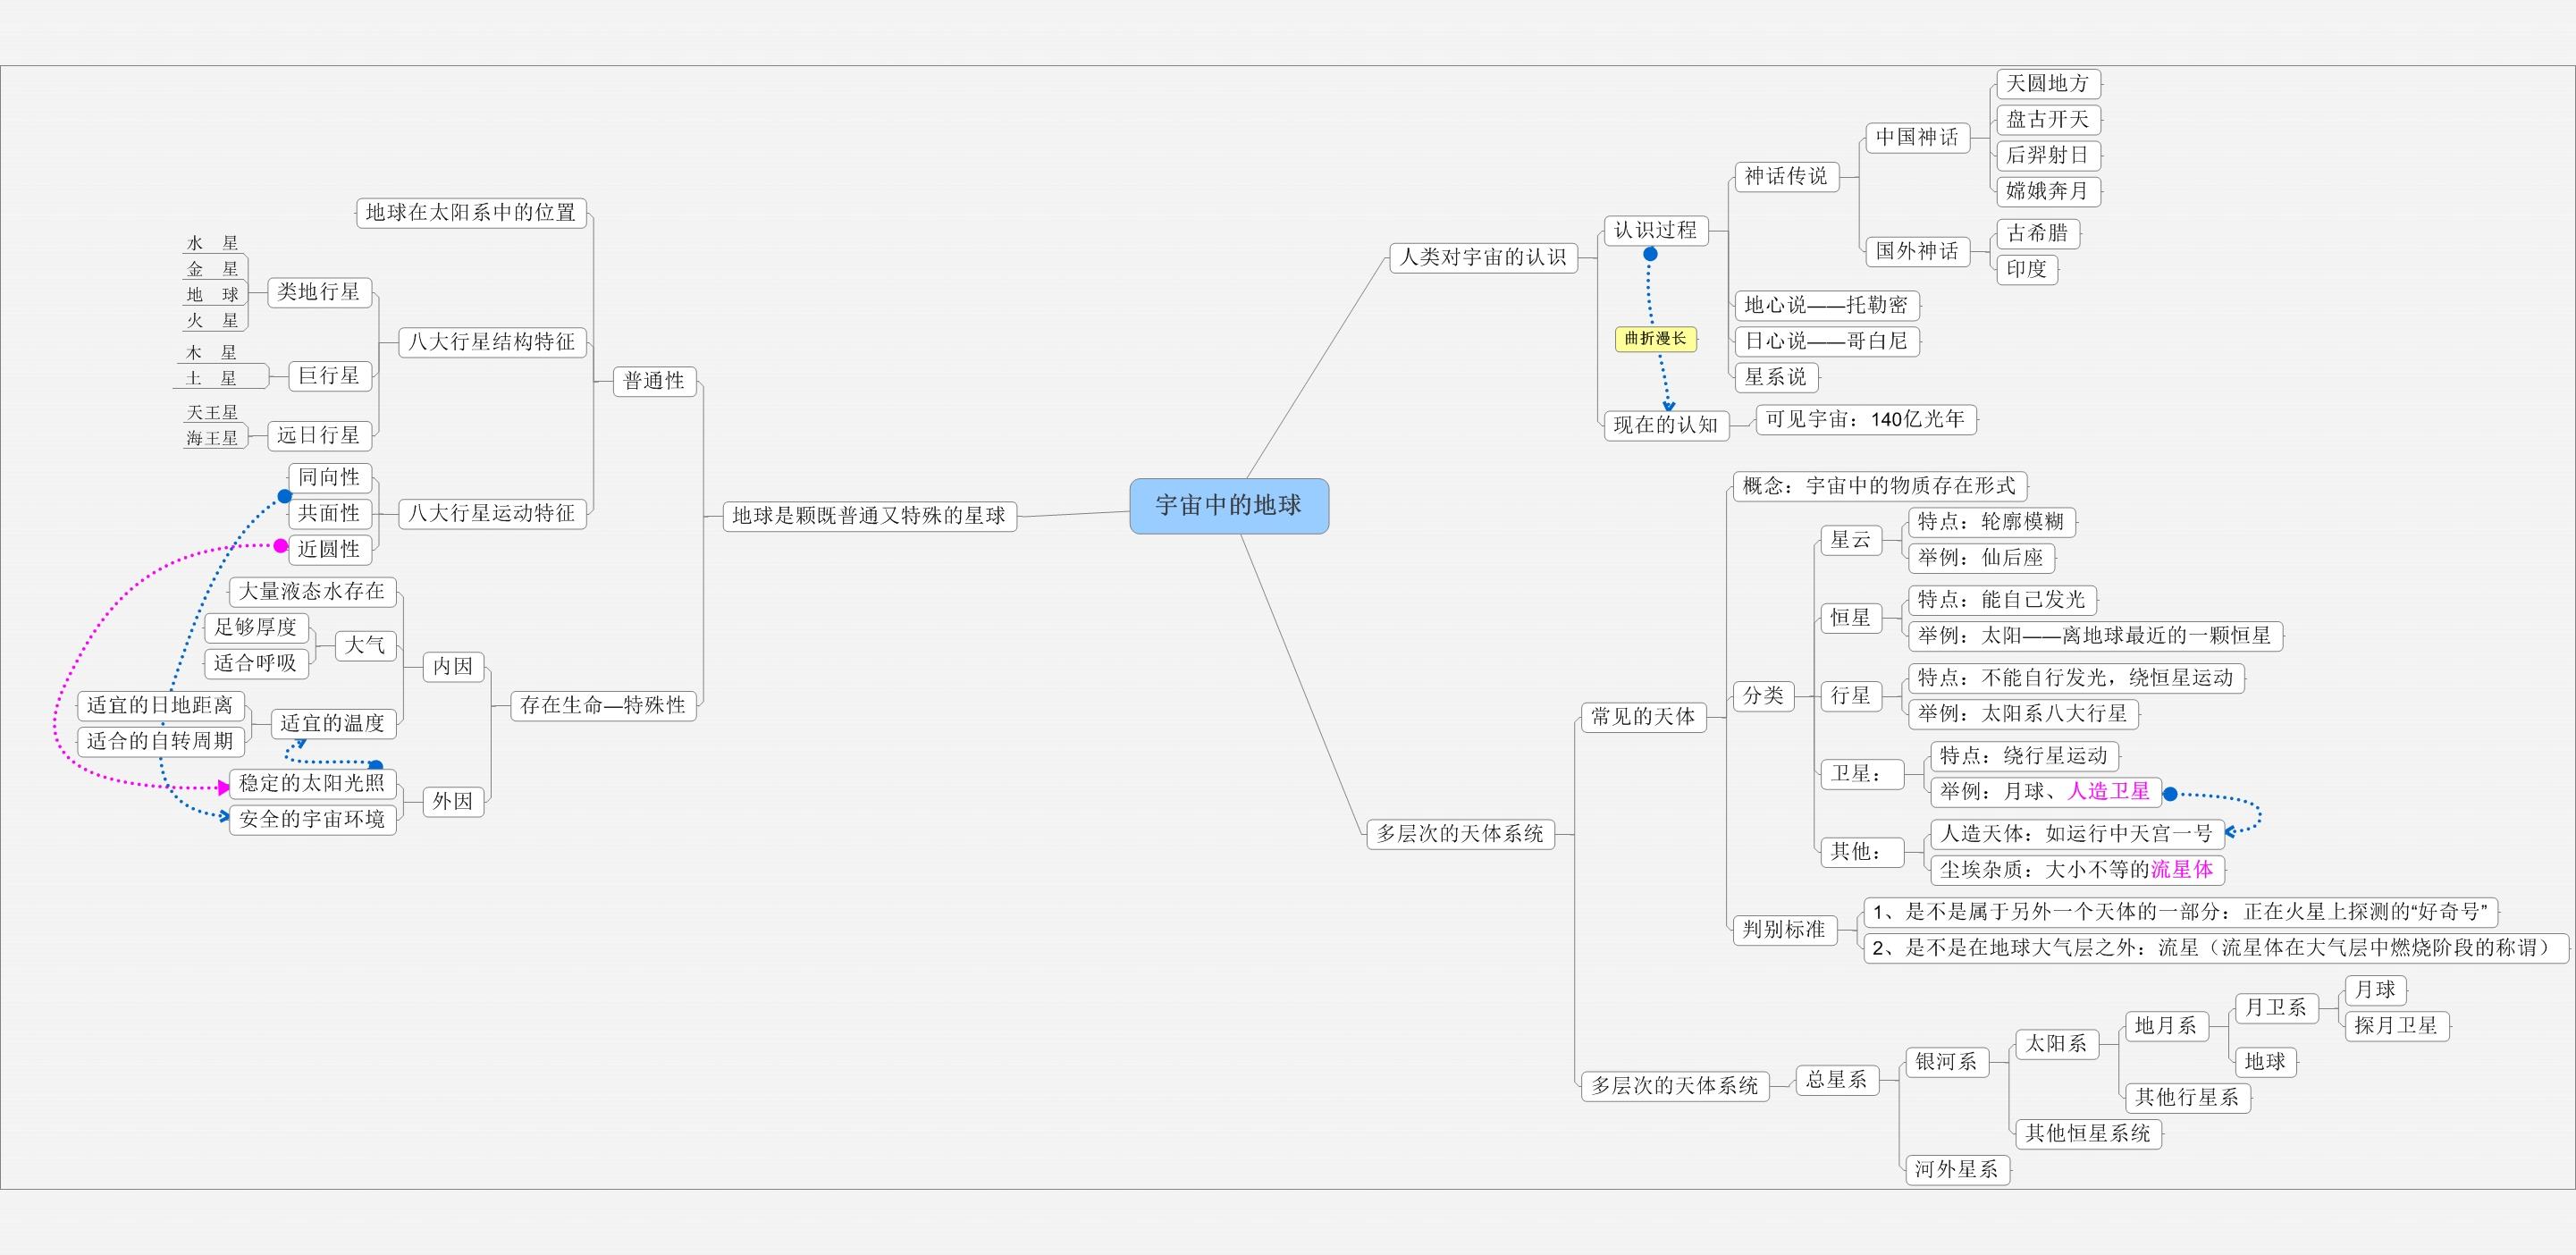Click the 人类对宇宙的认识 node
The width and height of the screenshot is (2576, 1255).
pyautogui.click(x=1483, y=258)
